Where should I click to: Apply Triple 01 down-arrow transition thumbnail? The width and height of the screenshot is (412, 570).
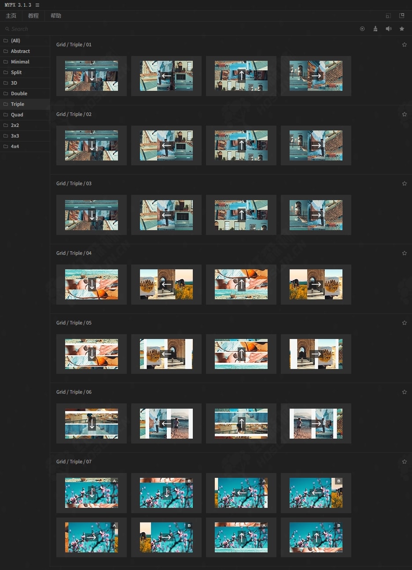pos(92,76)
